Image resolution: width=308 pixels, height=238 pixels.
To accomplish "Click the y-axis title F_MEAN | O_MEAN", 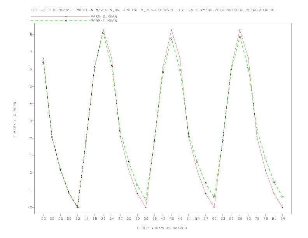I will point(15,120).
